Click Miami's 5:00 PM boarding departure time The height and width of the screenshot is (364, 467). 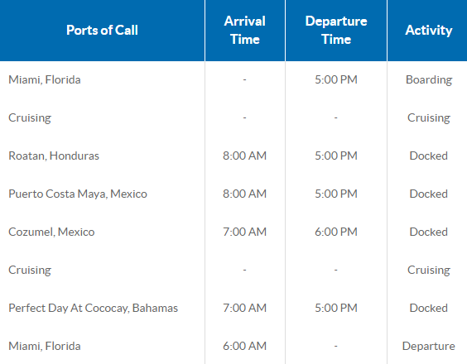(336, 79)
